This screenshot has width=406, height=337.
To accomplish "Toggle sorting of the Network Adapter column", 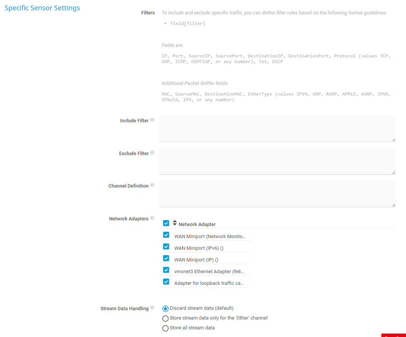I will tap(196, 223).
